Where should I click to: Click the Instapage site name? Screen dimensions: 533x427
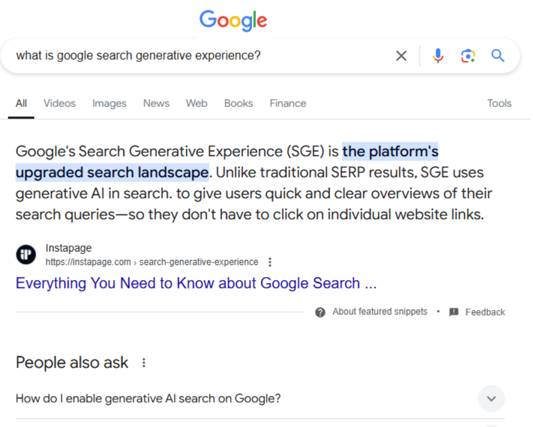click(69, 248)
